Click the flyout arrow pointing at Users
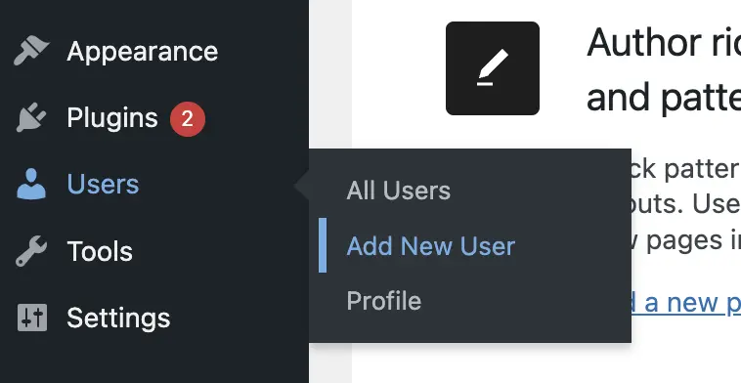 click(301, 186)
